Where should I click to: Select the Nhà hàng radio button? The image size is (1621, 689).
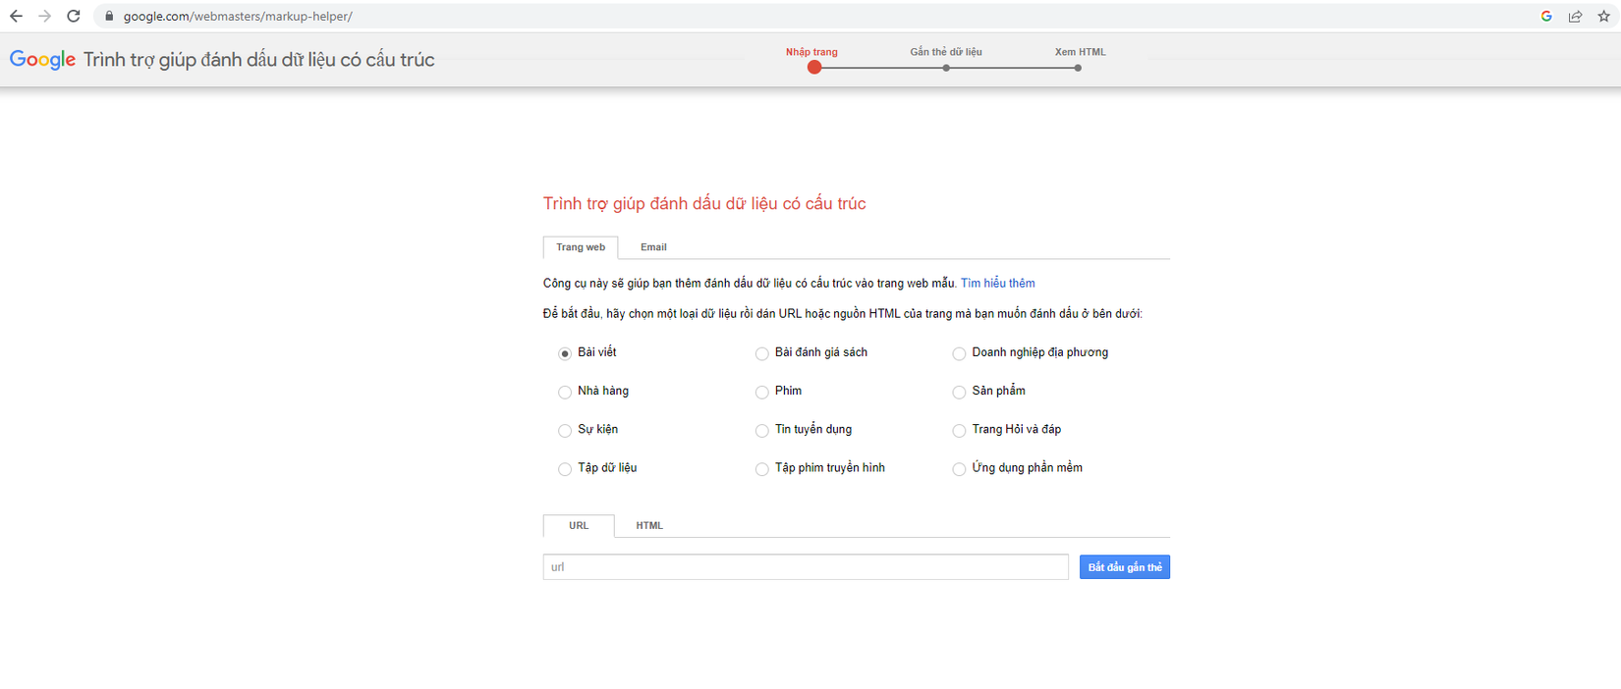565,392
